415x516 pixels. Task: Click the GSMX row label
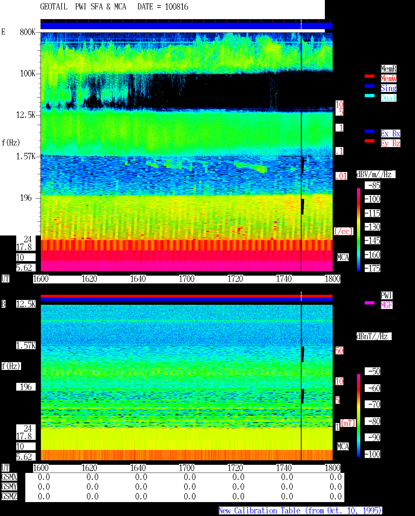[9, 477]
